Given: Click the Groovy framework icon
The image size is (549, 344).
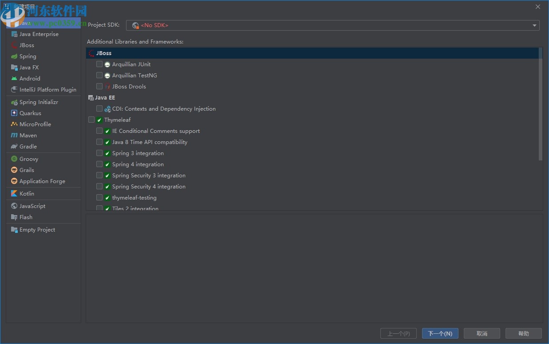Looking at the screenshot, I should (x=14, y=159).
